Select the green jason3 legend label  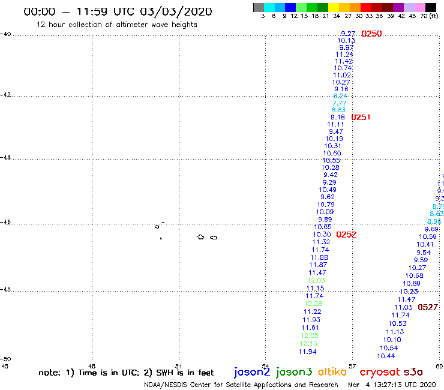pos(294,372)
